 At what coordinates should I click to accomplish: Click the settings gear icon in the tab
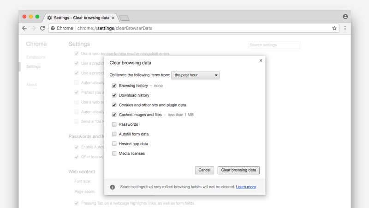pyautogui.click(x=49, y=18)
